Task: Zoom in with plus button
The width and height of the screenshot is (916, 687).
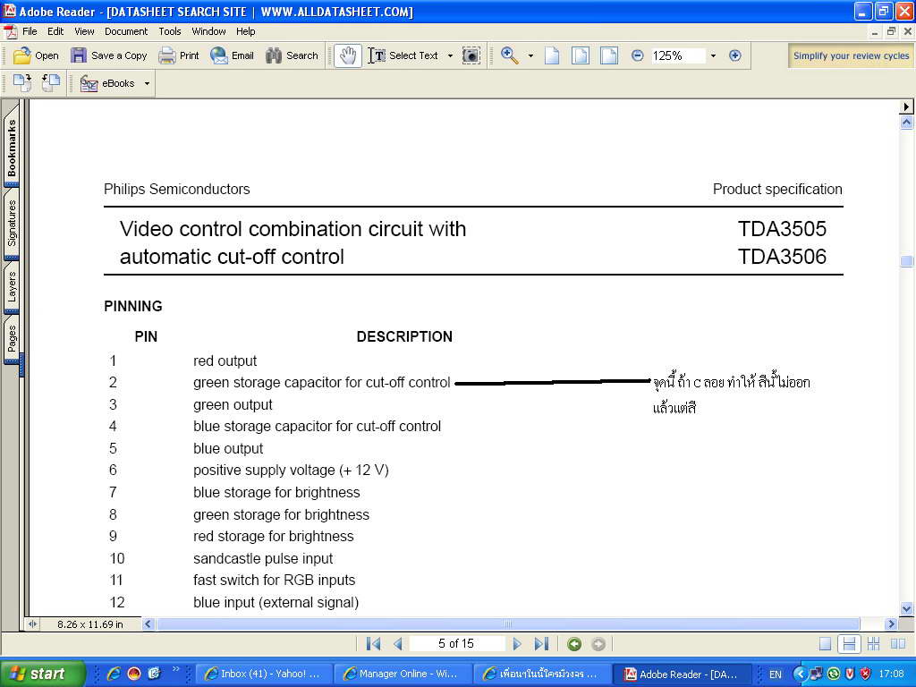Action: click(x=735, y=55)
